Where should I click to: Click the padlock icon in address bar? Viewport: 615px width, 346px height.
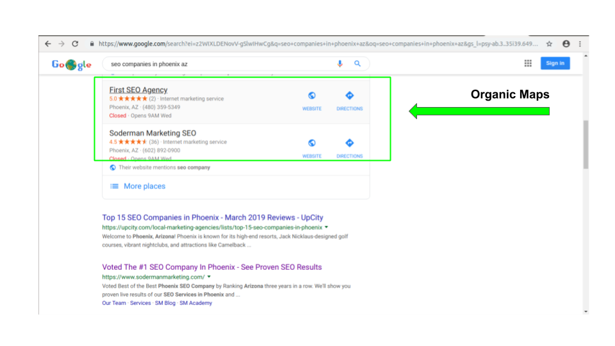pyautogui.click(x=92, y=44)
